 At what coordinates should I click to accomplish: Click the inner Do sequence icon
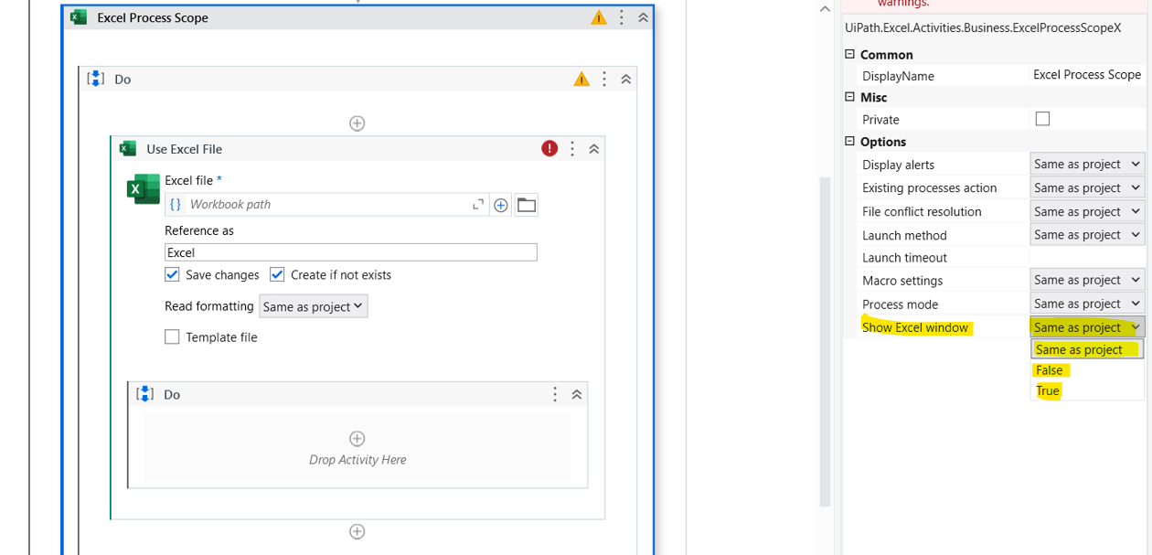pos(144,394)
